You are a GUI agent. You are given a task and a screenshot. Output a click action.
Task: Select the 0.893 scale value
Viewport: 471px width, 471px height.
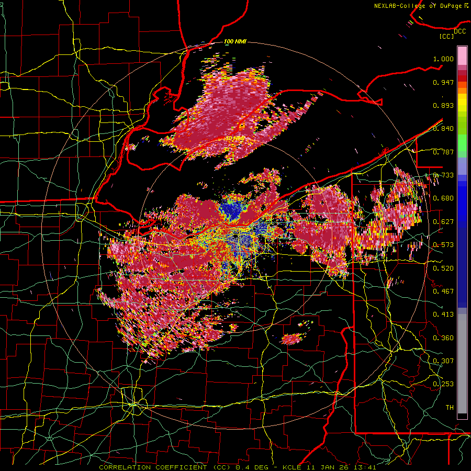[443, 105]
